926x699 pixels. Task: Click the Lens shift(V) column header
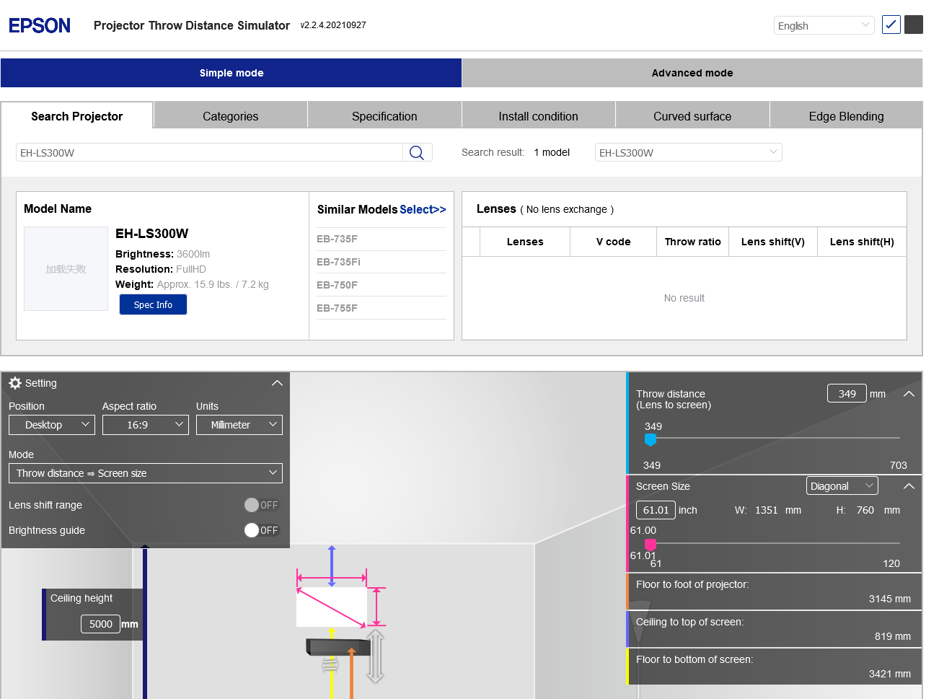(773, 242)
